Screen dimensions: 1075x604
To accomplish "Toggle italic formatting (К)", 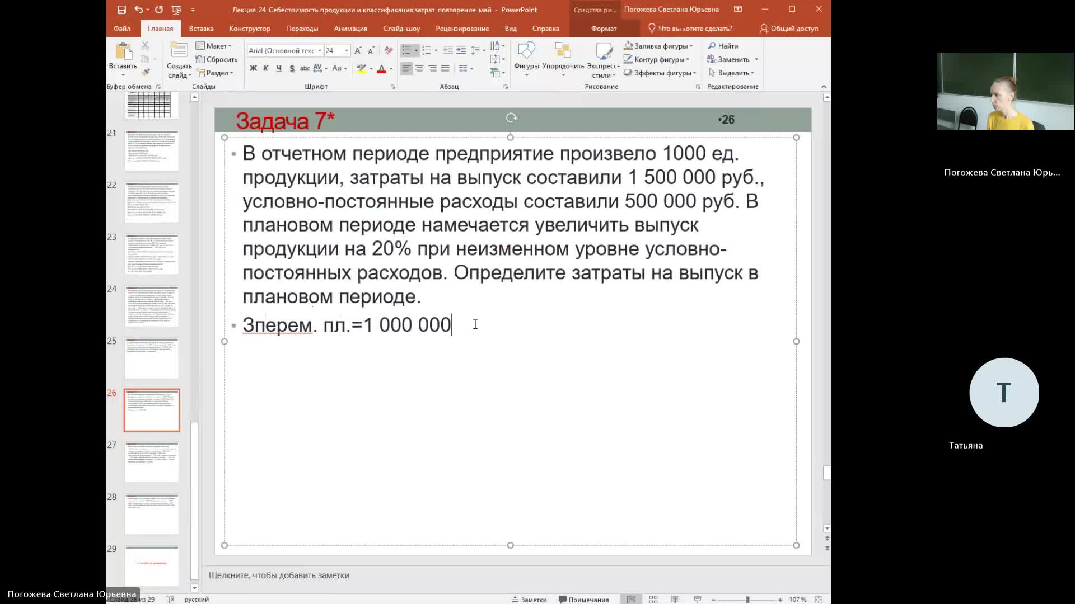I will click(x=266, y=68).
